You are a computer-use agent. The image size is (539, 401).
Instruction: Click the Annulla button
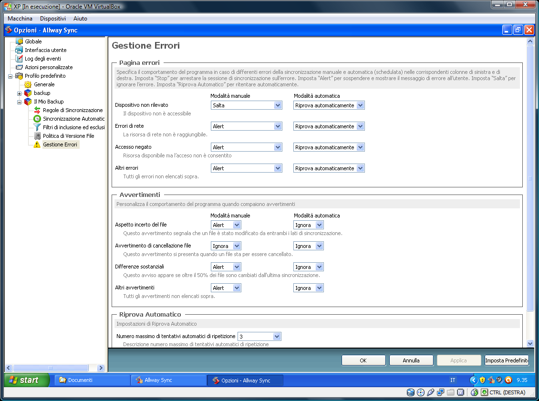coord(411,360)
